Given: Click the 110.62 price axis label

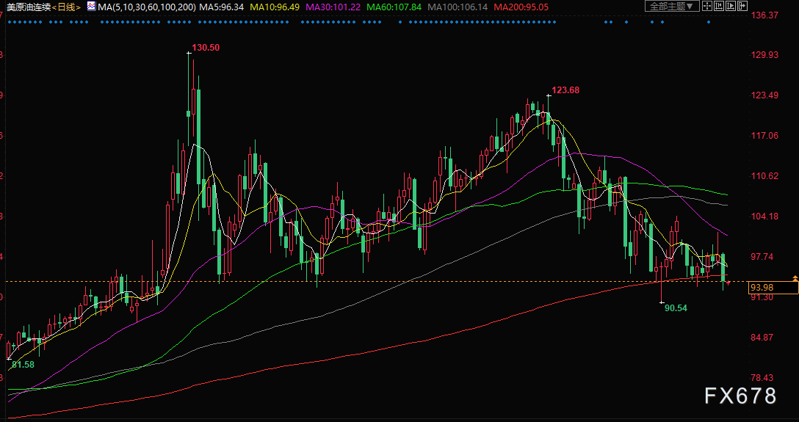Looking at the screenshot, I should tap(765, 176).
